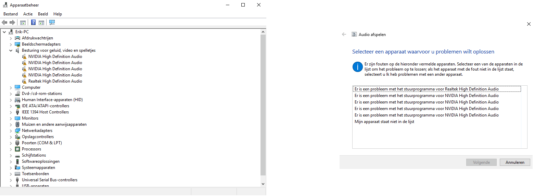Click the drive icon beside Schijfstations
This screenshot has width=534, height=196.
coord(17,155)
